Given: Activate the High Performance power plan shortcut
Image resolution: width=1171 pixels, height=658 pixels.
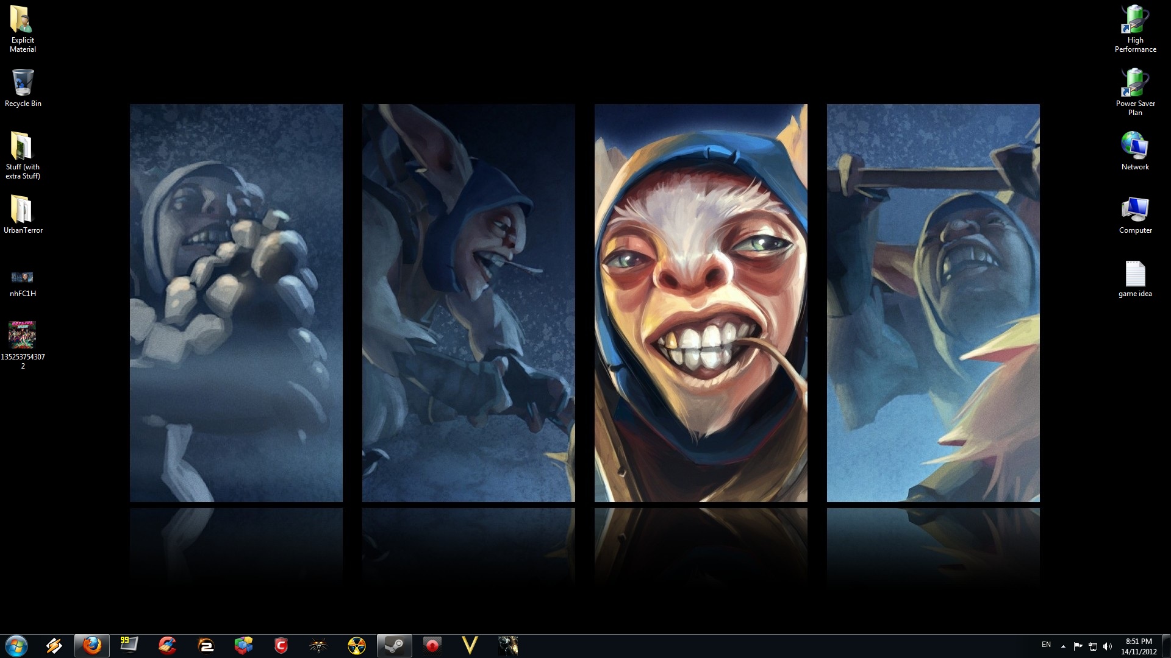Looking at the screenshot, I should [1135, 29].
